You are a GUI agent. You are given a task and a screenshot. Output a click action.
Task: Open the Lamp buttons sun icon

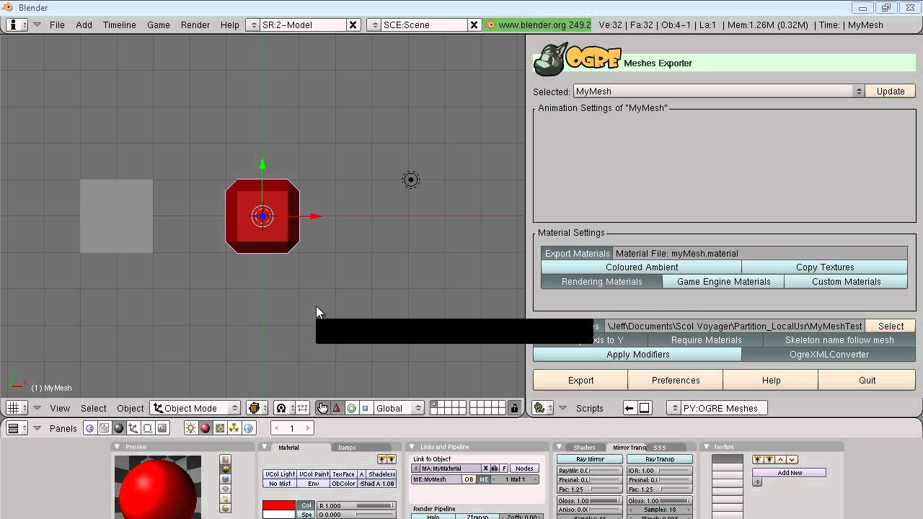(x=190, y=428)
